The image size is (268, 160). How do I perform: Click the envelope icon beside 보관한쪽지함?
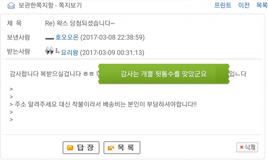pos(11,6)
